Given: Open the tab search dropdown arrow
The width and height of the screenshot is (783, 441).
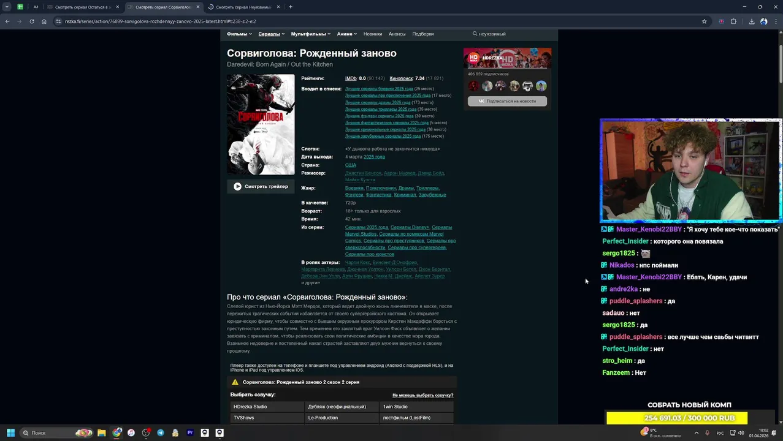Looking at the screenshot, I should (x=7, y=7).
